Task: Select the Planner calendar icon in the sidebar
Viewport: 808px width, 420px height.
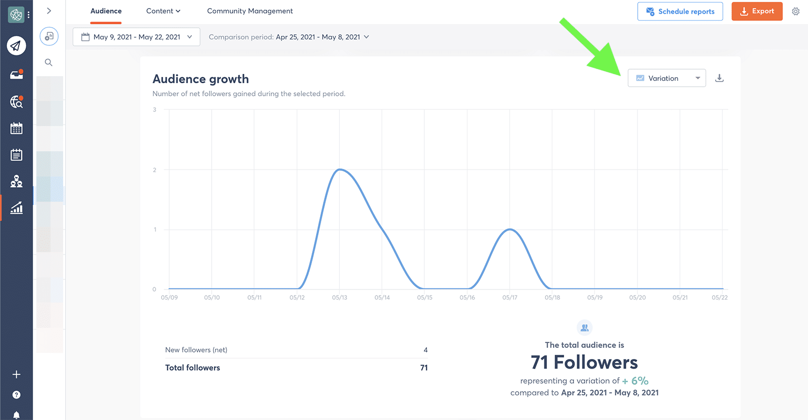Action: (x=16, y=128)
